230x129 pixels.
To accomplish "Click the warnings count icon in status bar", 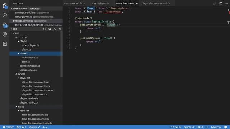I will click(23, 127).
